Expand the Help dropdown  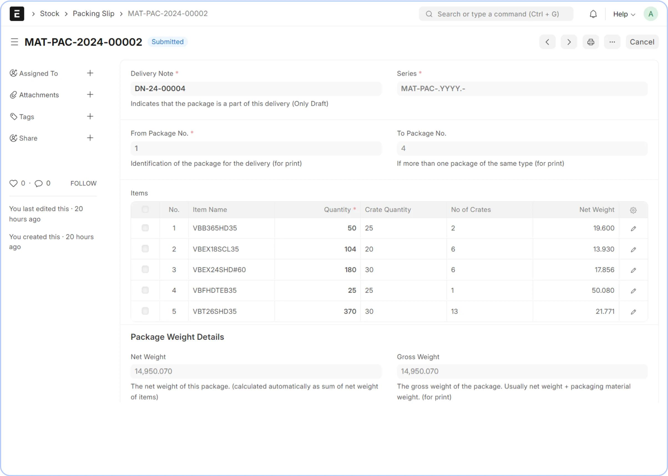[624, 14]
